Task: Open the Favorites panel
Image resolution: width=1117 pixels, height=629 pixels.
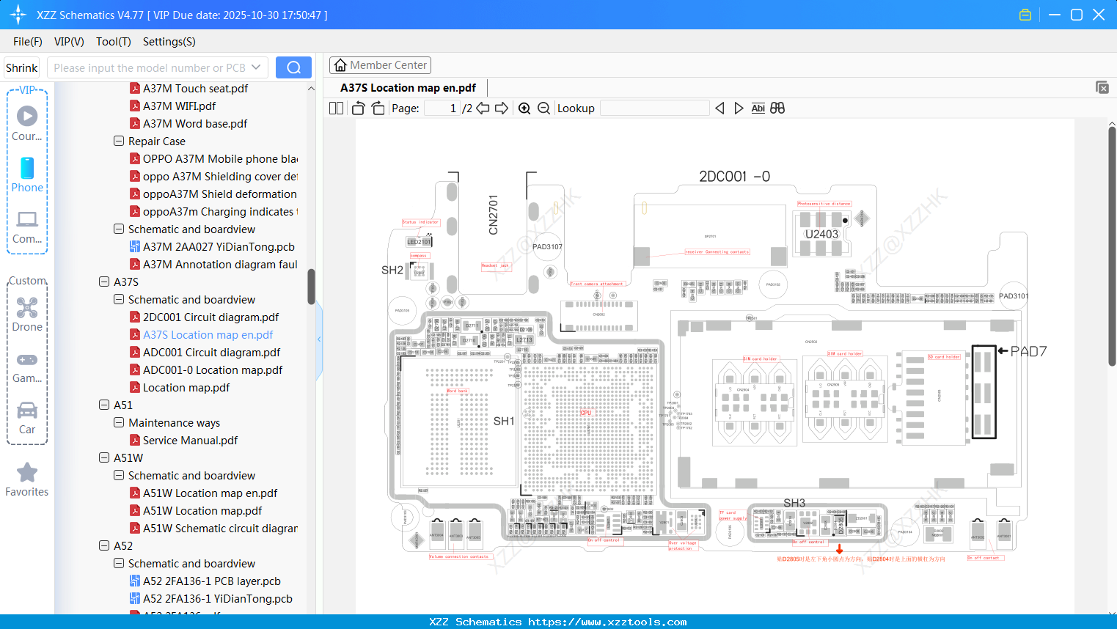Action: [27, 479]
